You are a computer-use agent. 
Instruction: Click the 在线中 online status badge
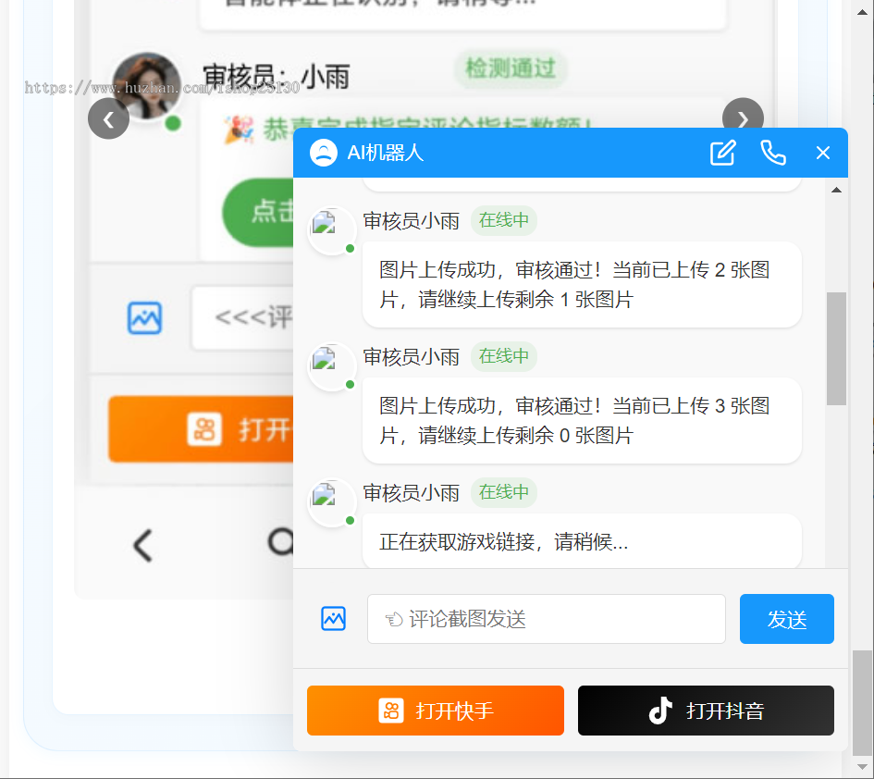504,220
